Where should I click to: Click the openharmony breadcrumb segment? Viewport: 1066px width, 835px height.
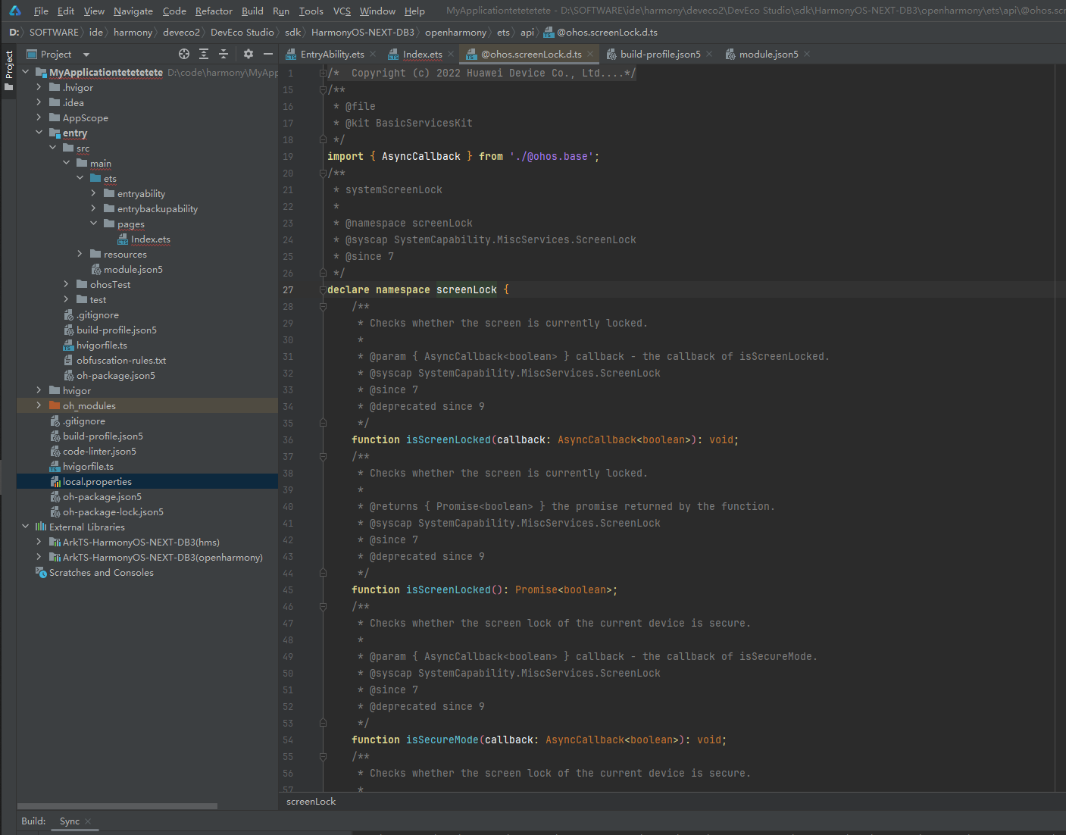[455, 33]
